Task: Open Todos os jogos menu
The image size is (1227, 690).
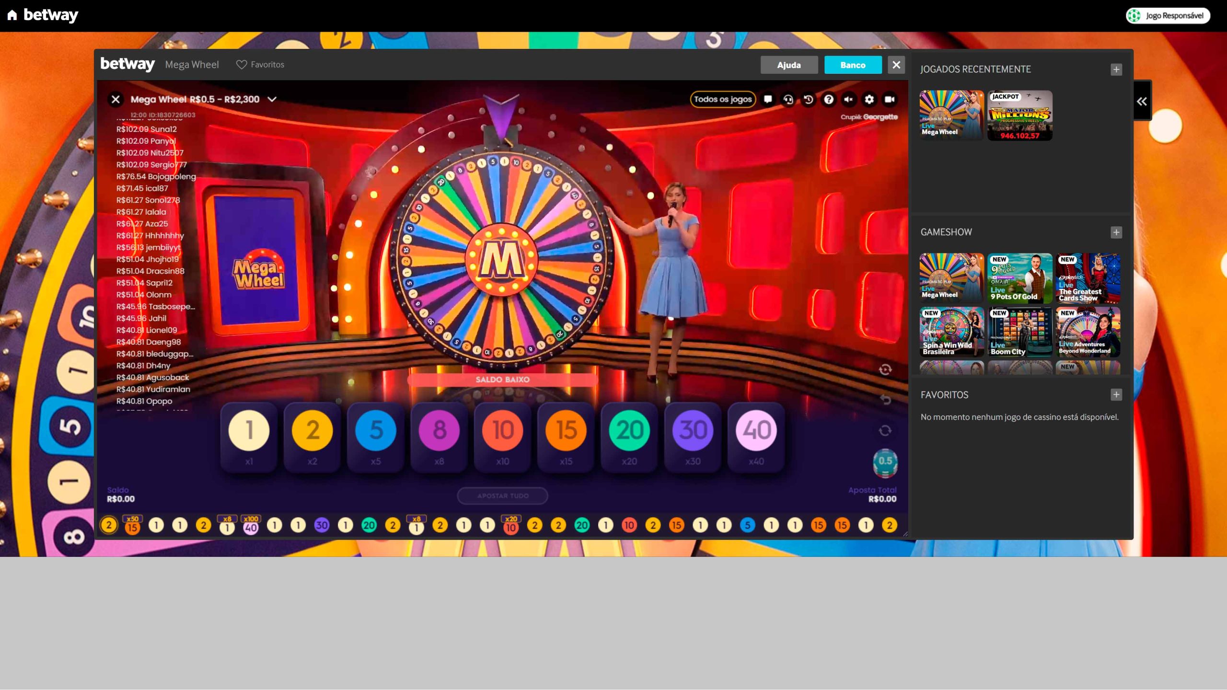Action: click(723, 99)
